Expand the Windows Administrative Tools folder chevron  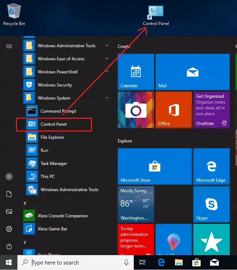coord(107,45)
